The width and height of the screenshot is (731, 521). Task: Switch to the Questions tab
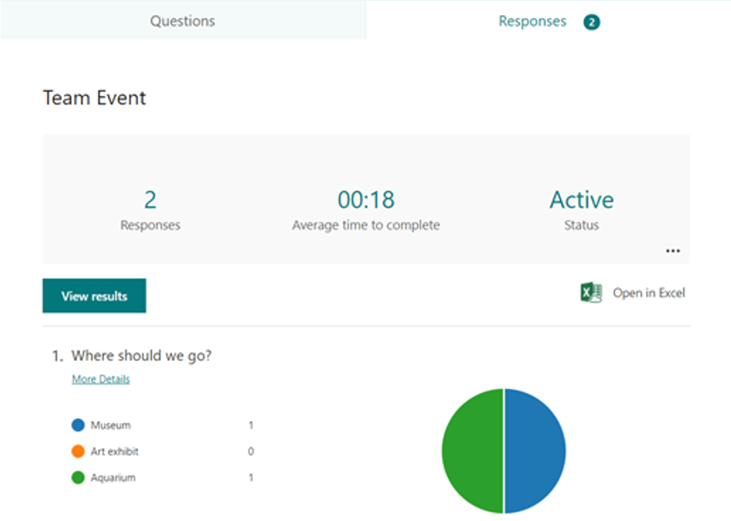click(182, 21)
